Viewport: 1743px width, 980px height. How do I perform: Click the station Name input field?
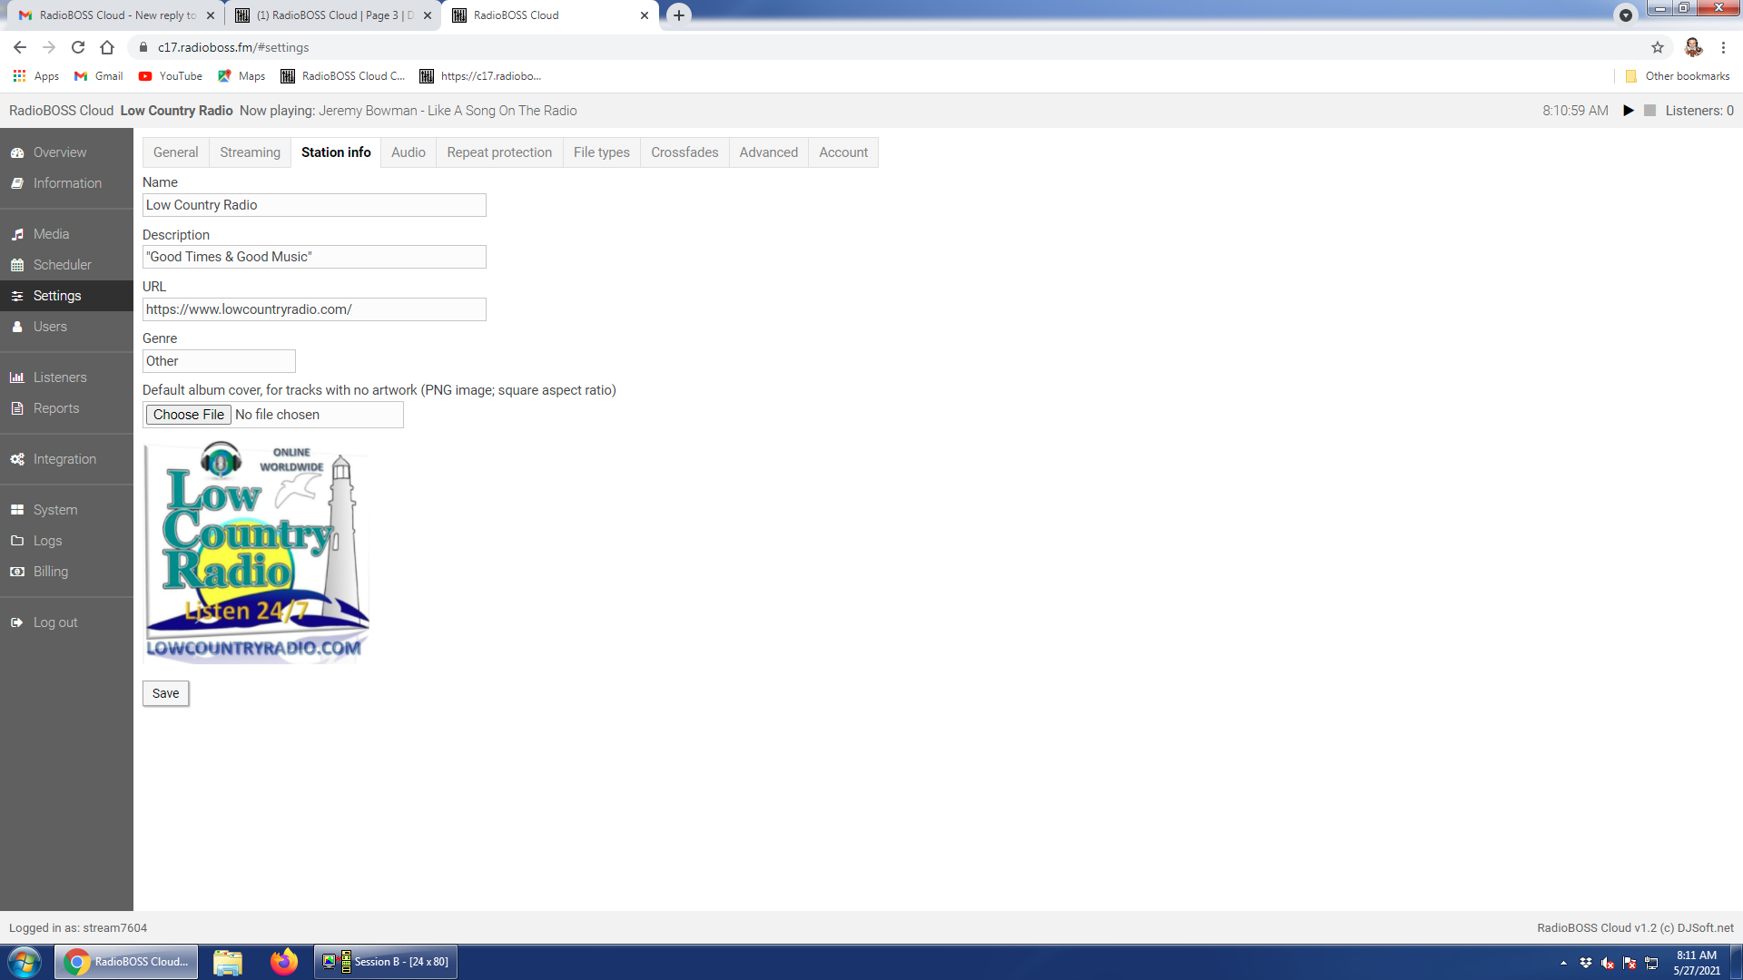[314, 205]
